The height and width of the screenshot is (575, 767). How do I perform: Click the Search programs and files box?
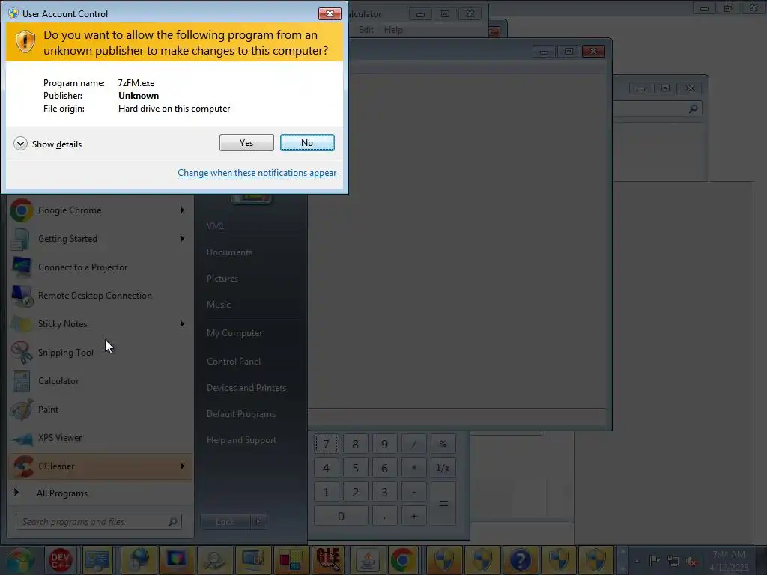click(x=98, y=522)
